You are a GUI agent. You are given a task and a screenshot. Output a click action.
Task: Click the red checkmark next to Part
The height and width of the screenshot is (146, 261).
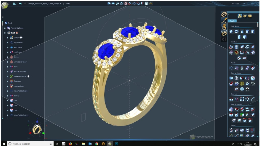[17, 33]
